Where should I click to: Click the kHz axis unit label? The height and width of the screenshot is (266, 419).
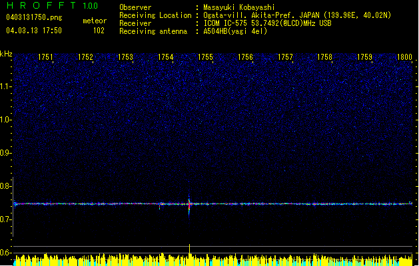pyautogui.click(x=6, y=54)
